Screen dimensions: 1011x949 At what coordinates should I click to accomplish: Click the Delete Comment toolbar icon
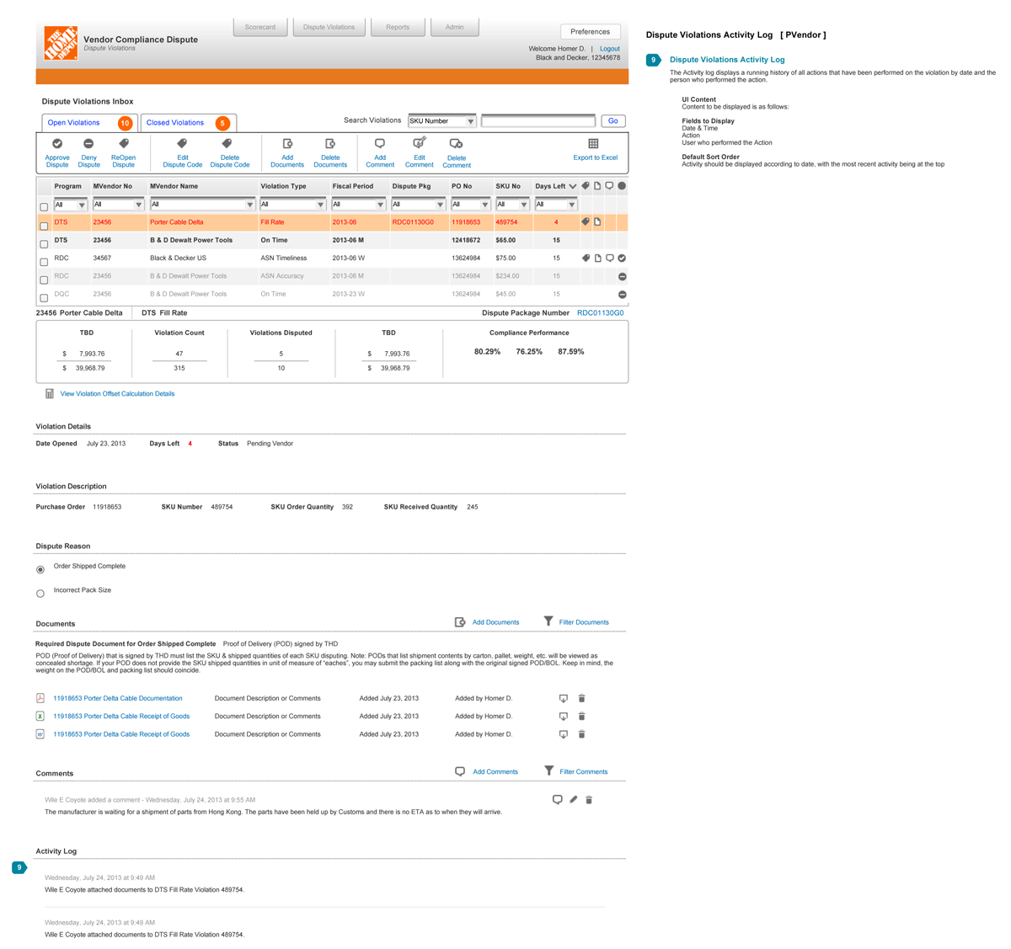[456, 144]
